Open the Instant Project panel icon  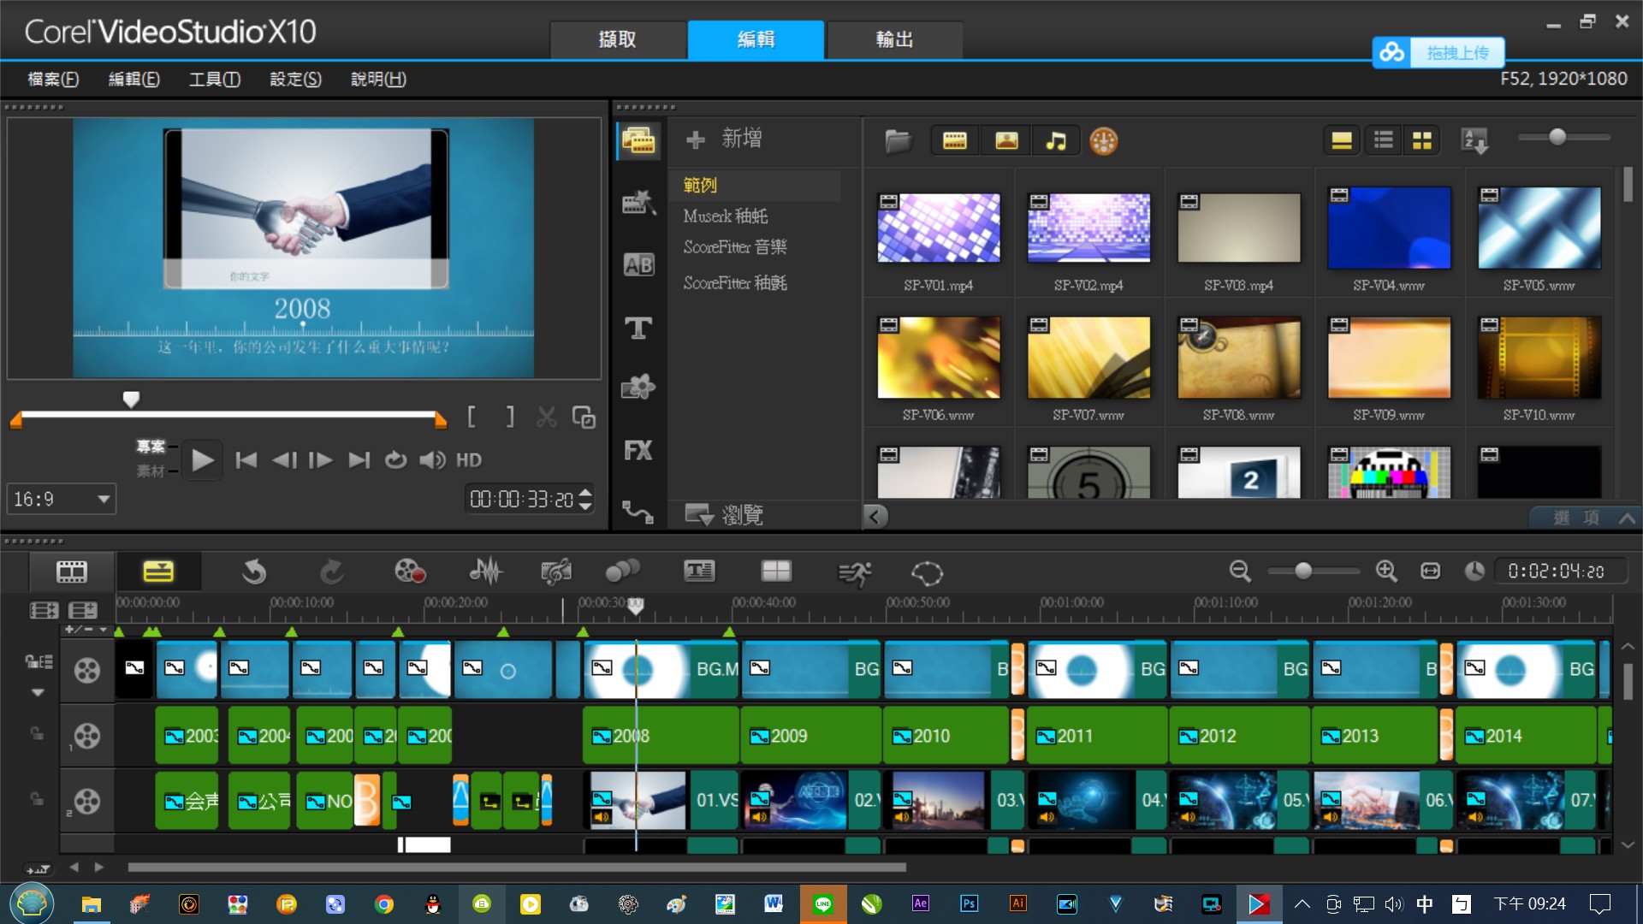[x=638, y=203]
